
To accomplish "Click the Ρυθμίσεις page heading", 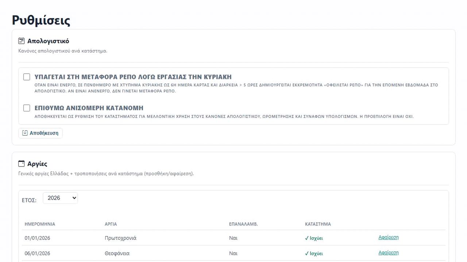I will 41,20.
